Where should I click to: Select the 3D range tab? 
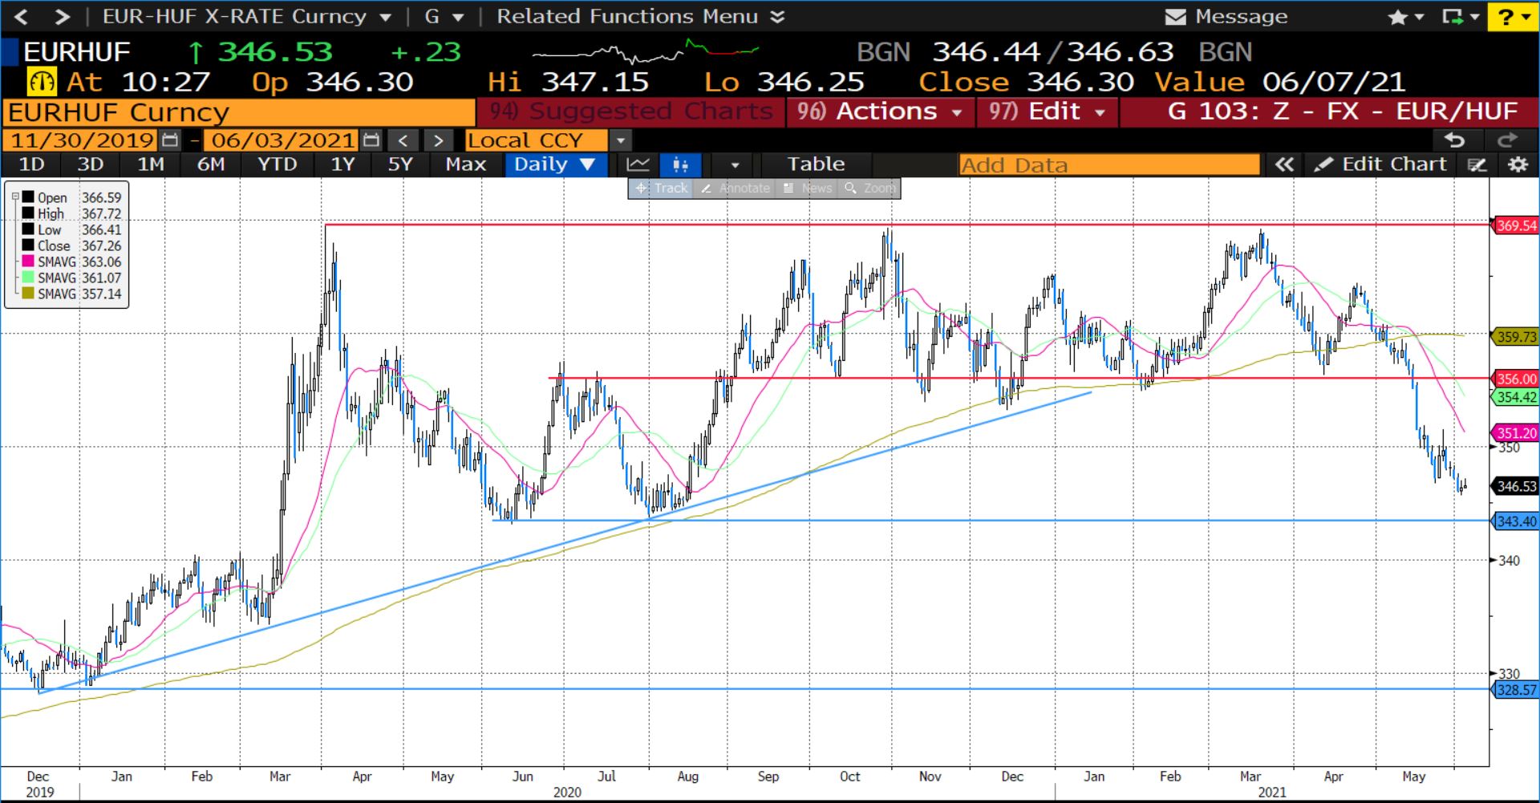91,164
